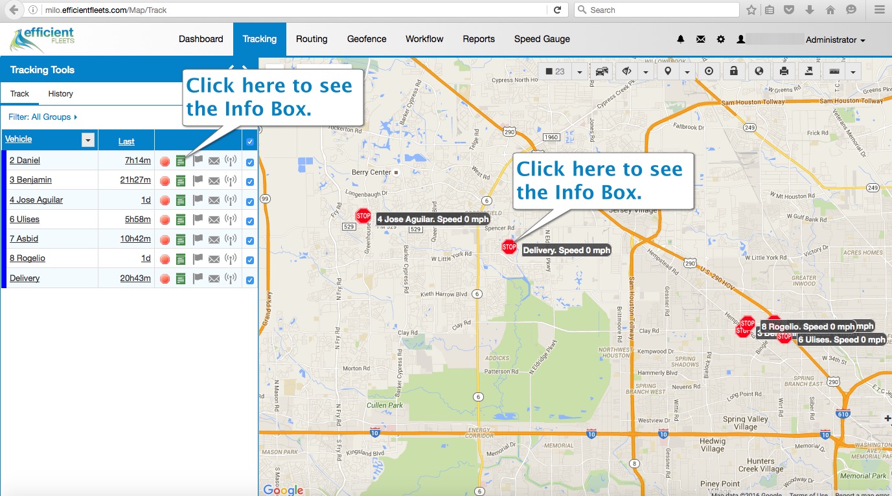Uncheck the checkbox for 7 Asbid

pyautogui.click(x=250, y=240)
